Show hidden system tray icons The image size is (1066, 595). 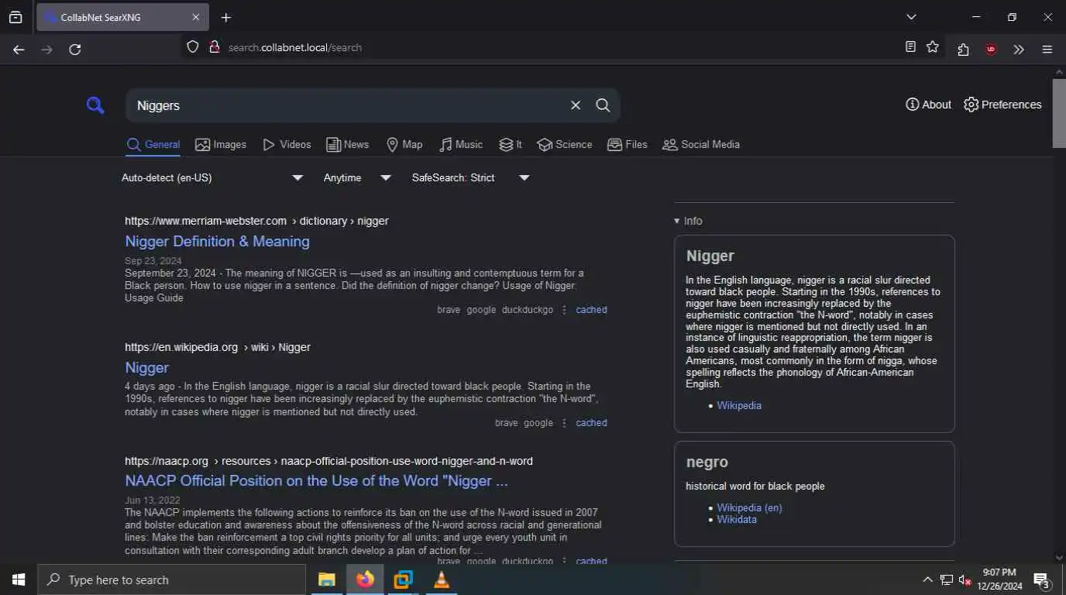(927, 580)
